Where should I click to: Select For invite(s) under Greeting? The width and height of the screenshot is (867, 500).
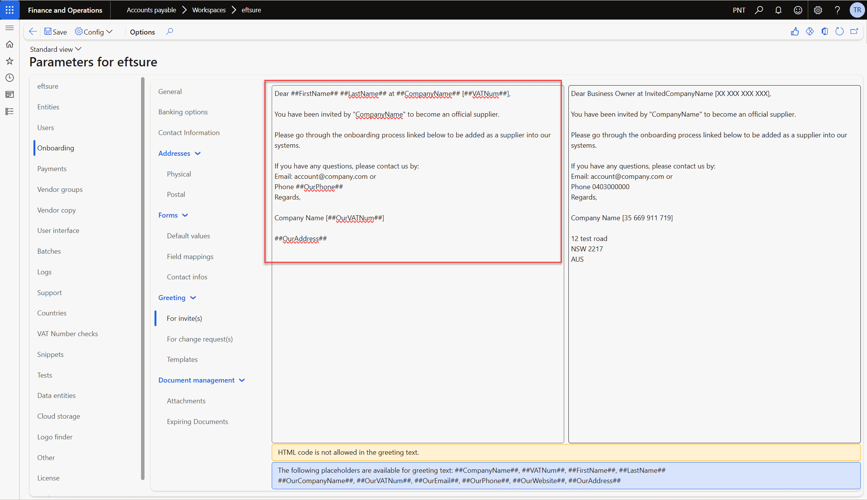click(x=184, y=318)
